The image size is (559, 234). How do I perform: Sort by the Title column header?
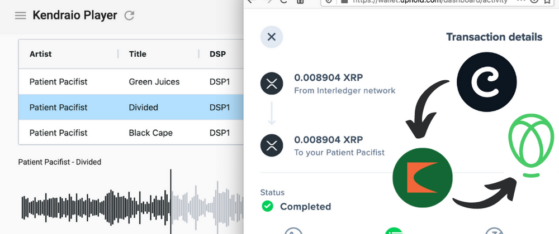pos(138,54)
